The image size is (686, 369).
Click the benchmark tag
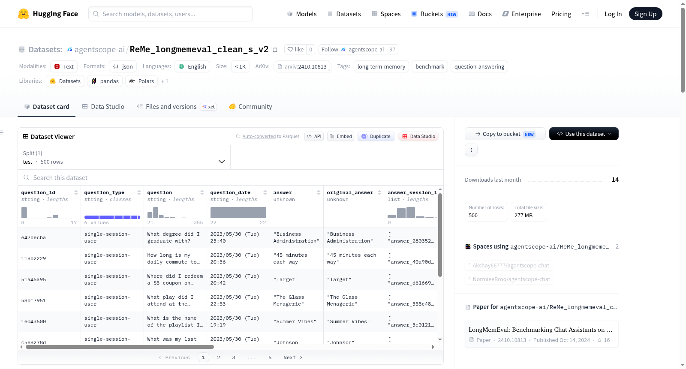pyautogui.click(x=430, y=66)
